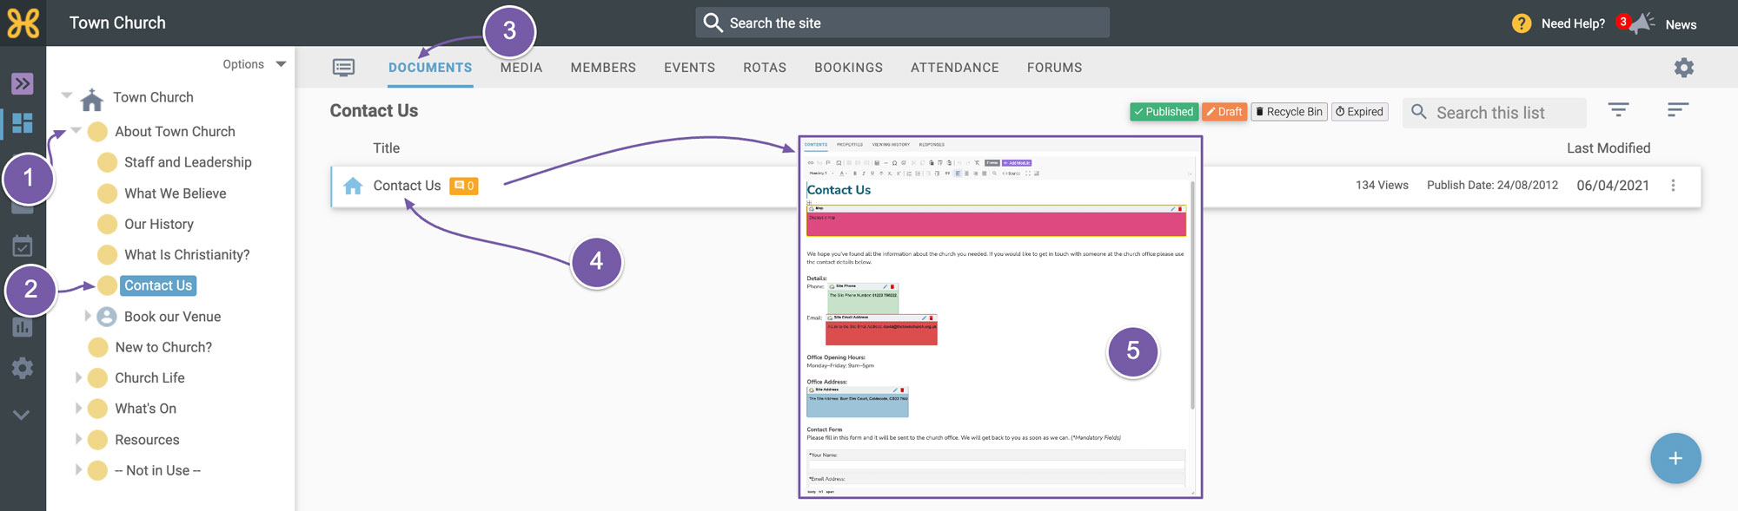1738x511 pixels.
Task: Expand the -- Not in Use -- branch
Action: (78, 470)
